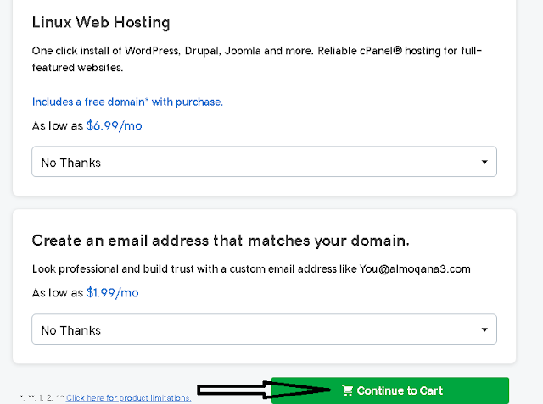Click the 'Create an email address' heading
Image resolution: width=543 pixels, height=404 pixels.
tap(221, 241)
